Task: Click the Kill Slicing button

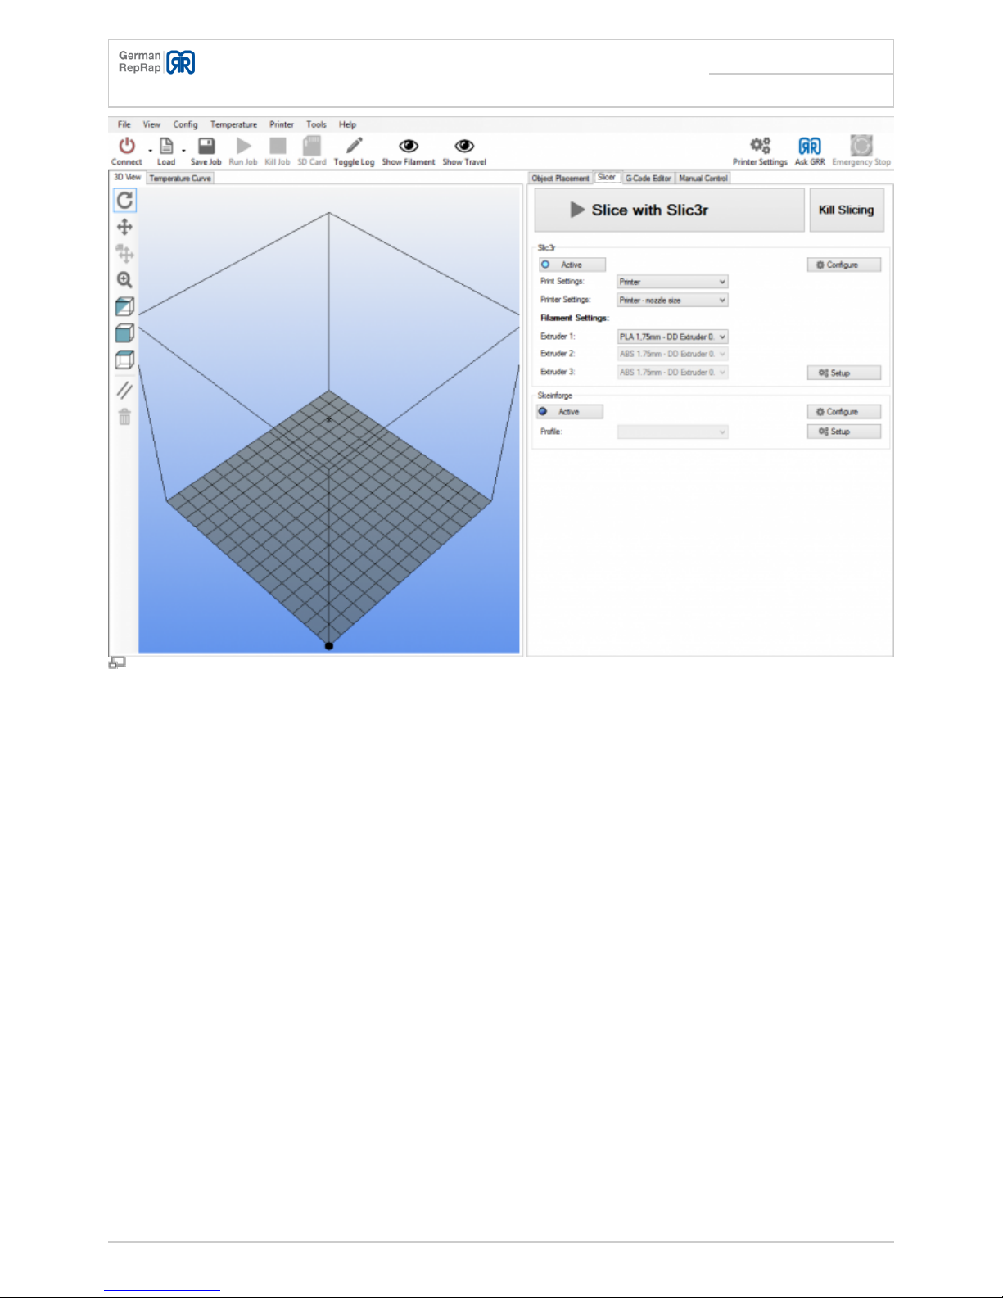Action: point(847,210)
